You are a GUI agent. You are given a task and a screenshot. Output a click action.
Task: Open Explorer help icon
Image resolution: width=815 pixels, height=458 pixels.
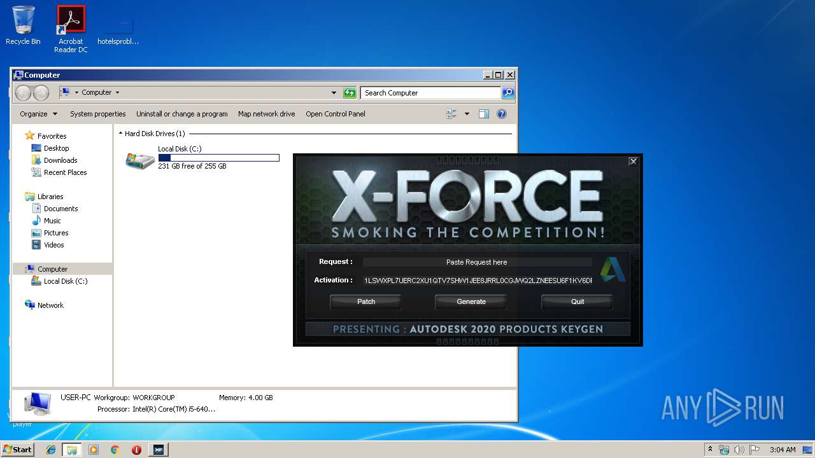tap(502, 114)
